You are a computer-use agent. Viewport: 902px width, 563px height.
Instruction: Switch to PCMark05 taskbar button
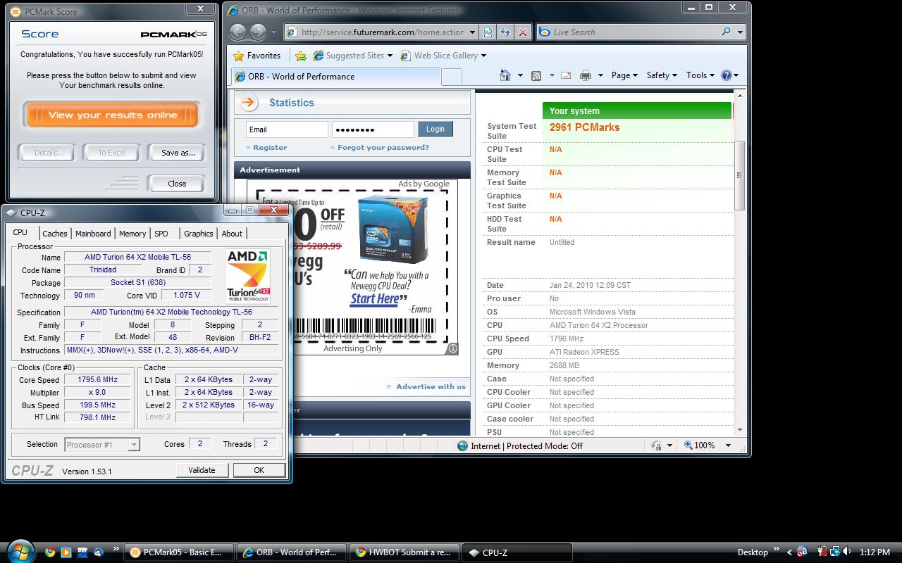178,552
